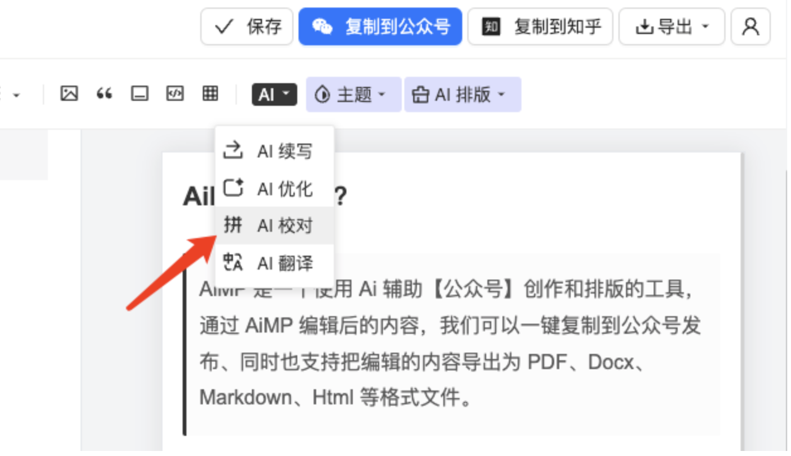Click the blockquote quotation marks icon

104,94
